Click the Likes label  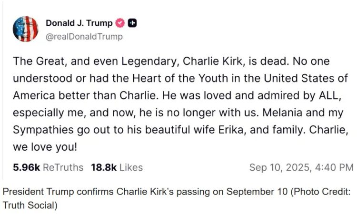click(x=131, y=167)
